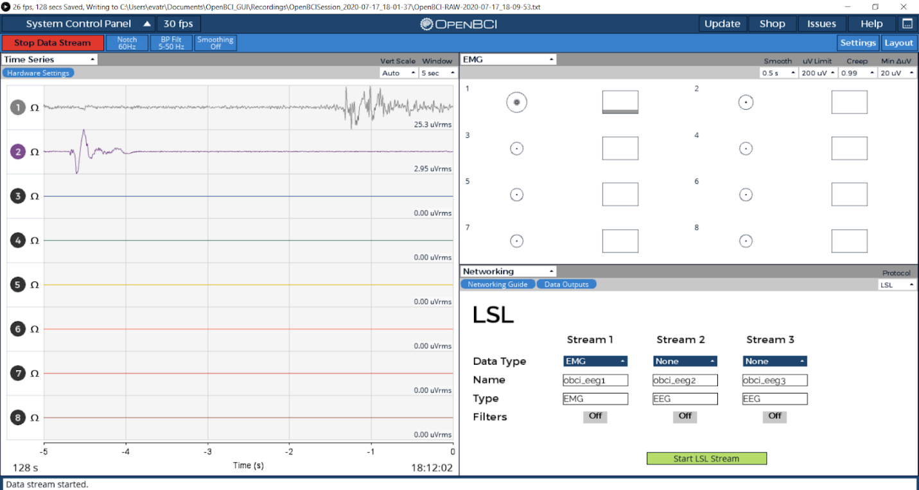Toggle channel 4 button
Image resolution: width=919 pixels, height=490 pixels.
point(18,240)
